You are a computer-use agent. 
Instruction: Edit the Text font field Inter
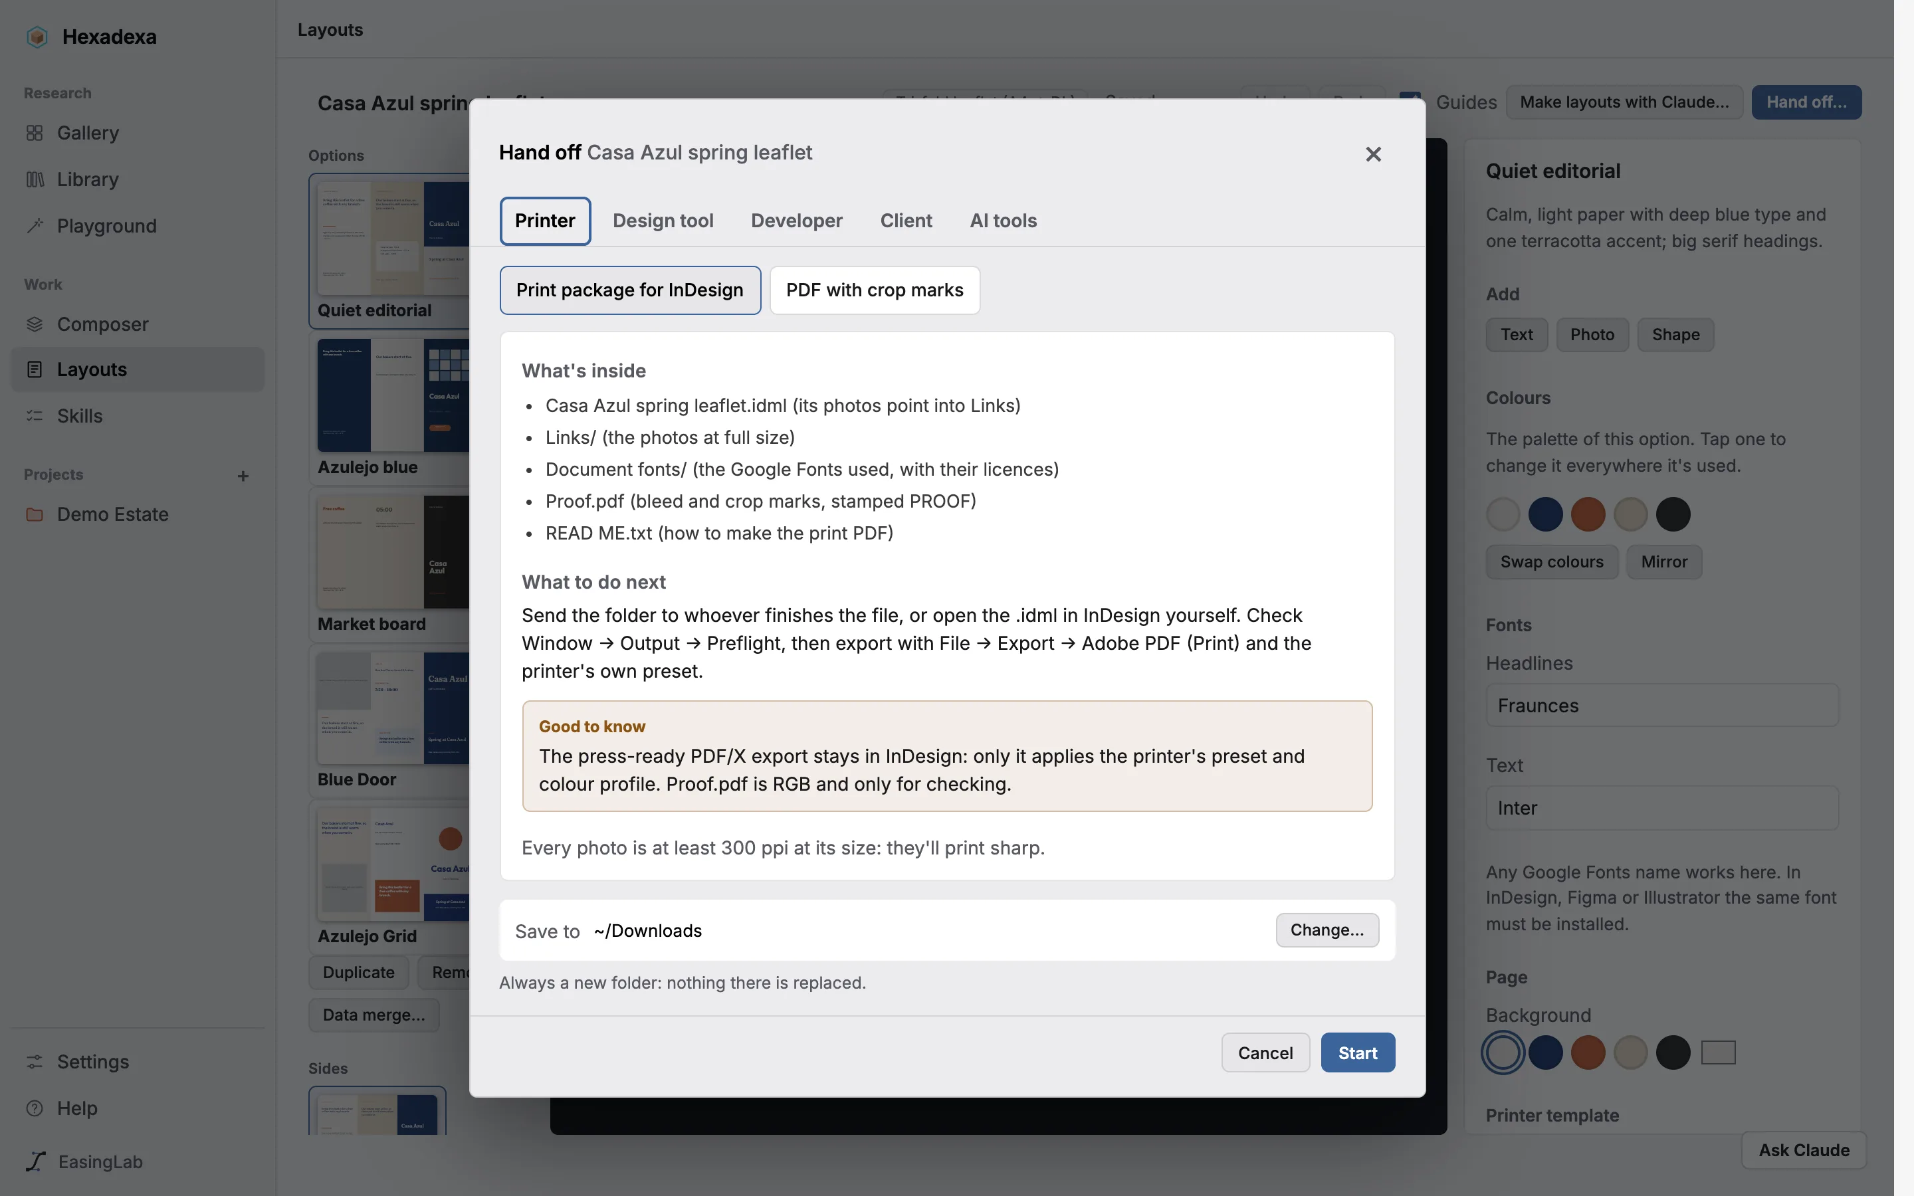point(1661,807)
